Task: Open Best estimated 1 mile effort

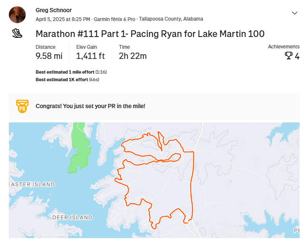Action: (x=65, y=72)
